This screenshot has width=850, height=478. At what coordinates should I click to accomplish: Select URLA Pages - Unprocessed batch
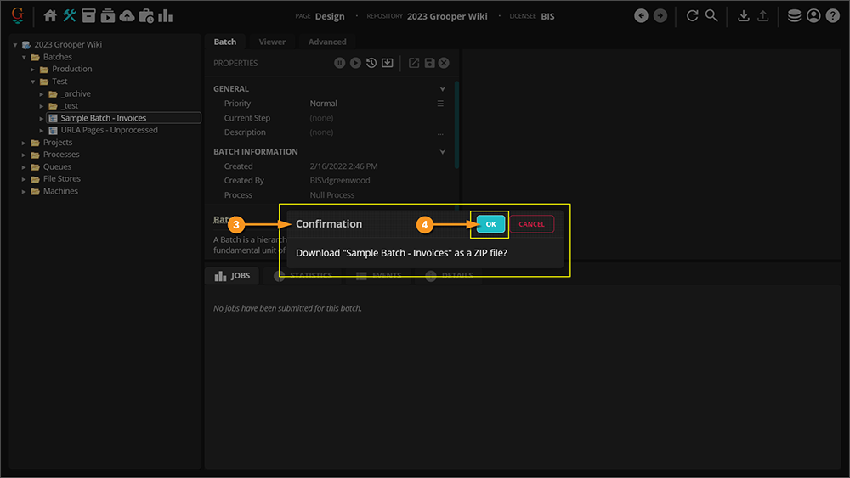point(109,130)
